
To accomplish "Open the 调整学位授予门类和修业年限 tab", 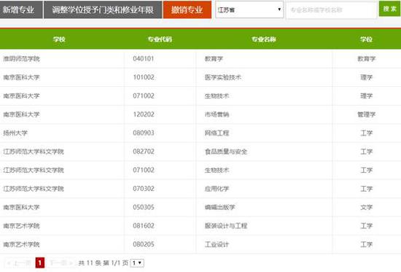I will 103,9.
